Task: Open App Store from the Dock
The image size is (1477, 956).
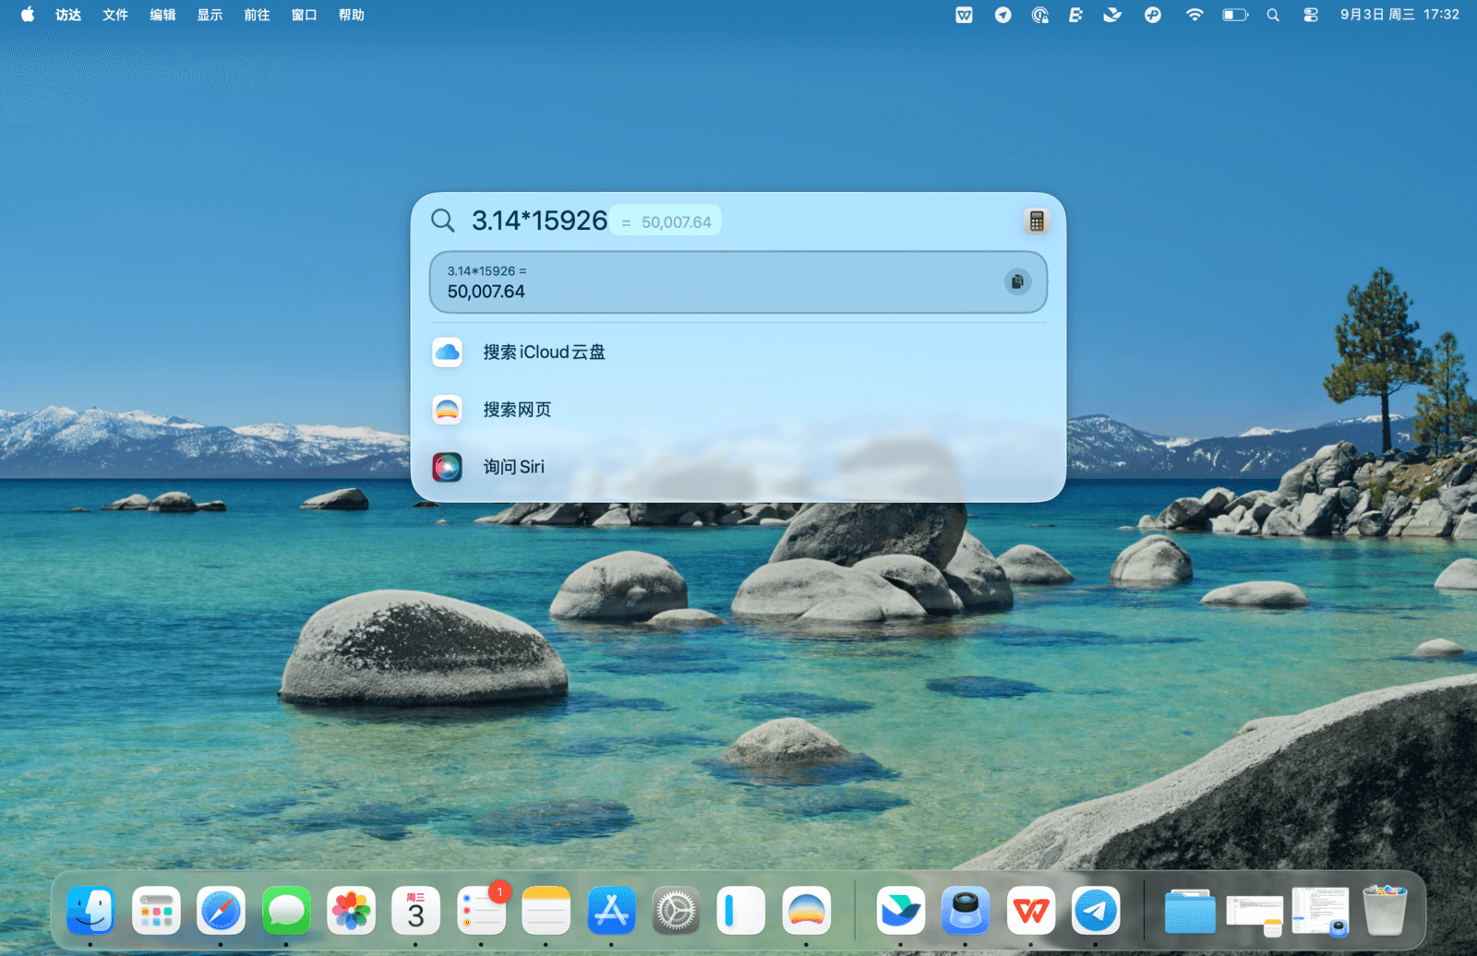Action: 611,911
